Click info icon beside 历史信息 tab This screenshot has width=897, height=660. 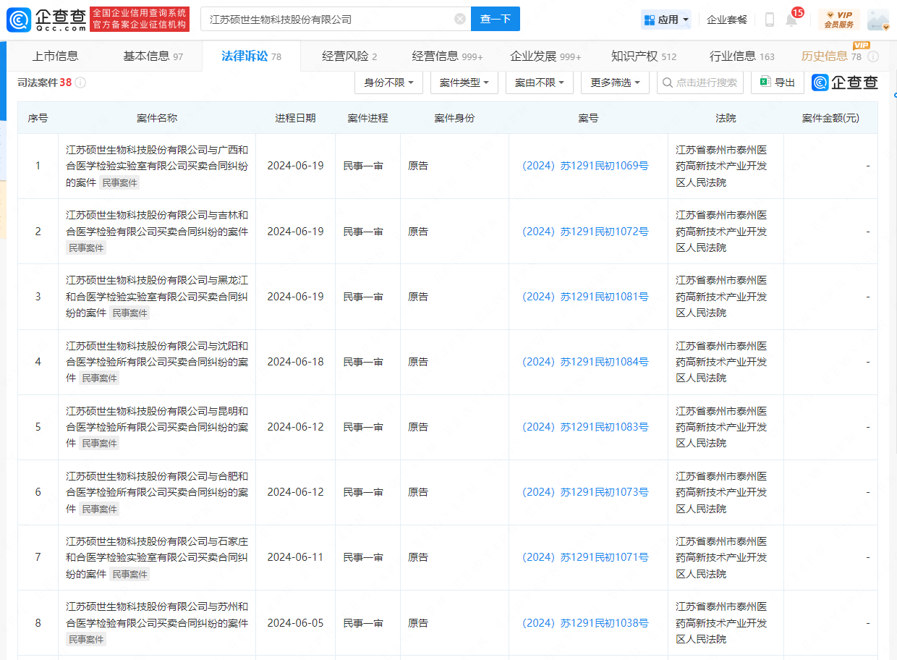point(873,56)
